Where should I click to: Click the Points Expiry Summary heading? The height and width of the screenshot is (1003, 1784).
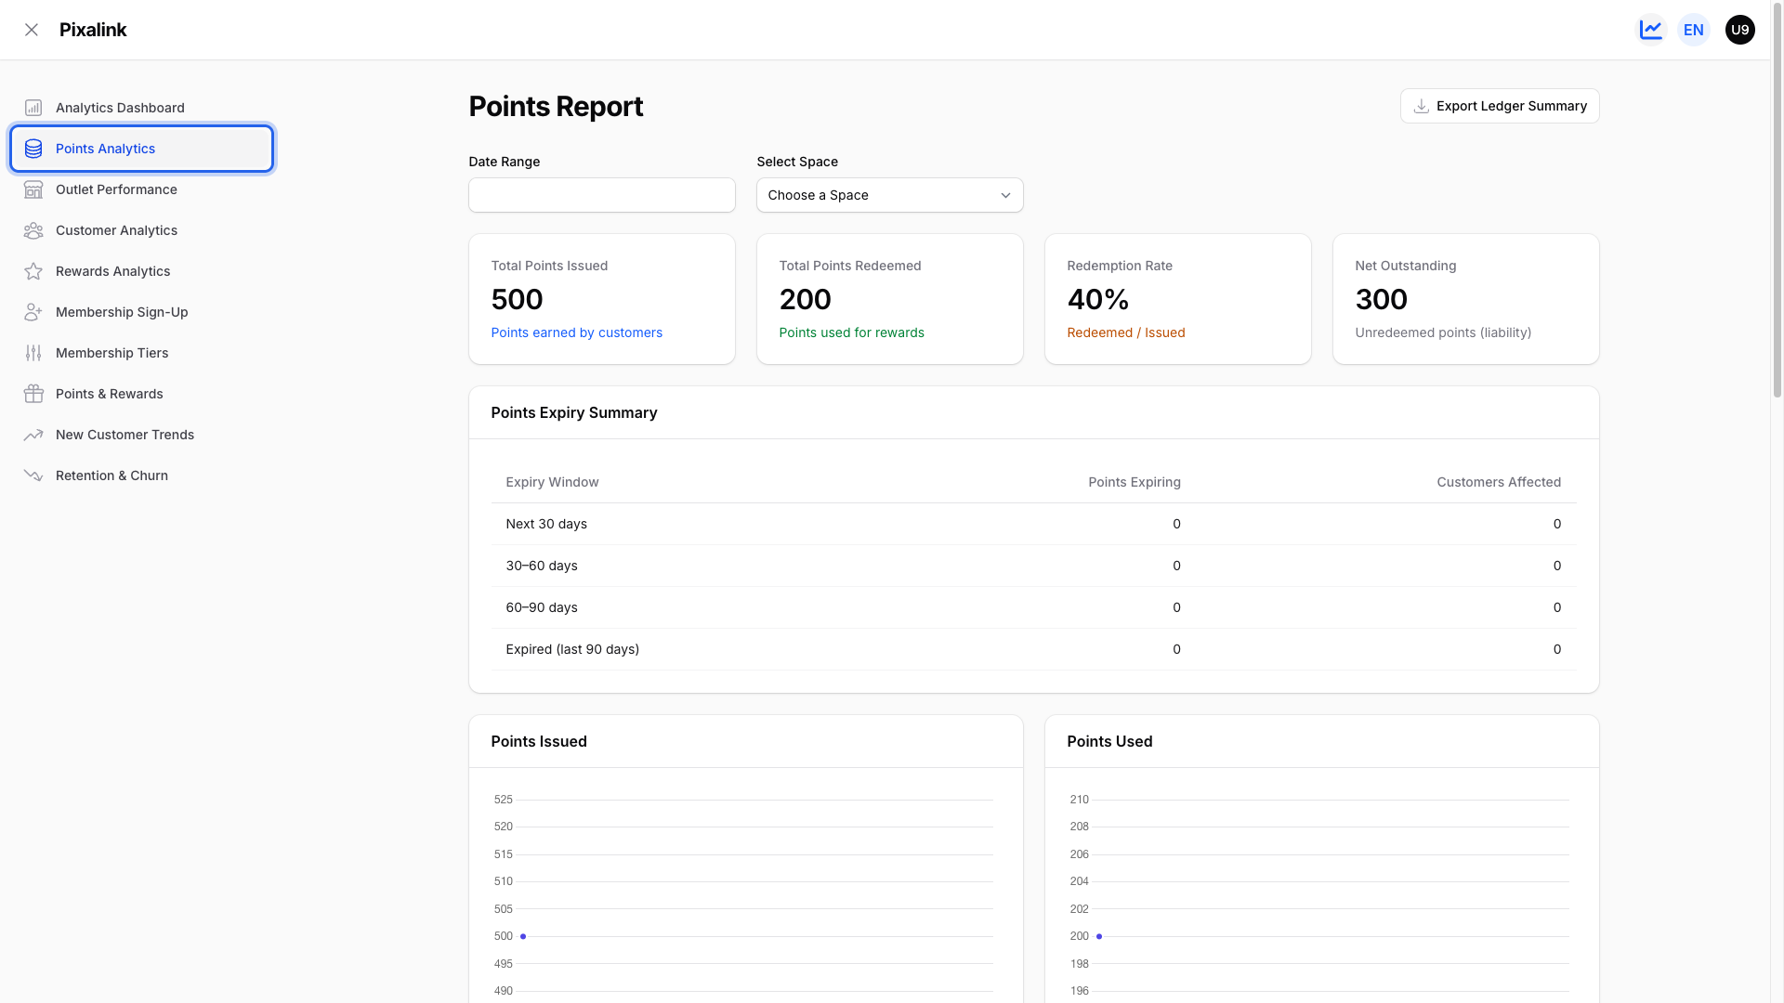click(574, 412)
